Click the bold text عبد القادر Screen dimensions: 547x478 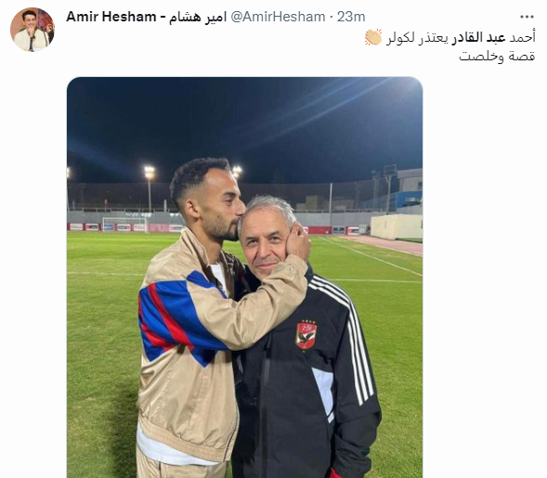(x=479, y=38)
